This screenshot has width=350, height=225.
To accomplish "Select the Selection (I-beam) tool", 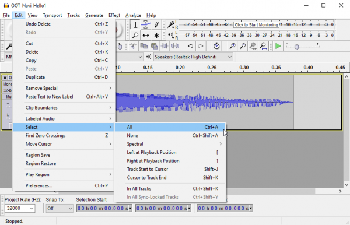I will coord(135,24).
